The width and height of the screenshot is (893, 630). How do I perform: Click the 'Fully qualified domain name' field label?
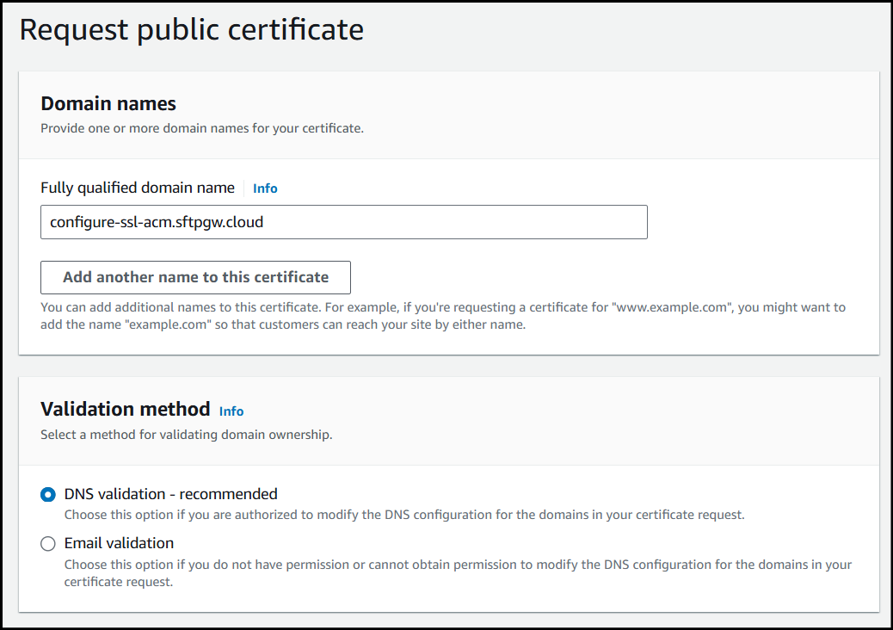(138, 188)
